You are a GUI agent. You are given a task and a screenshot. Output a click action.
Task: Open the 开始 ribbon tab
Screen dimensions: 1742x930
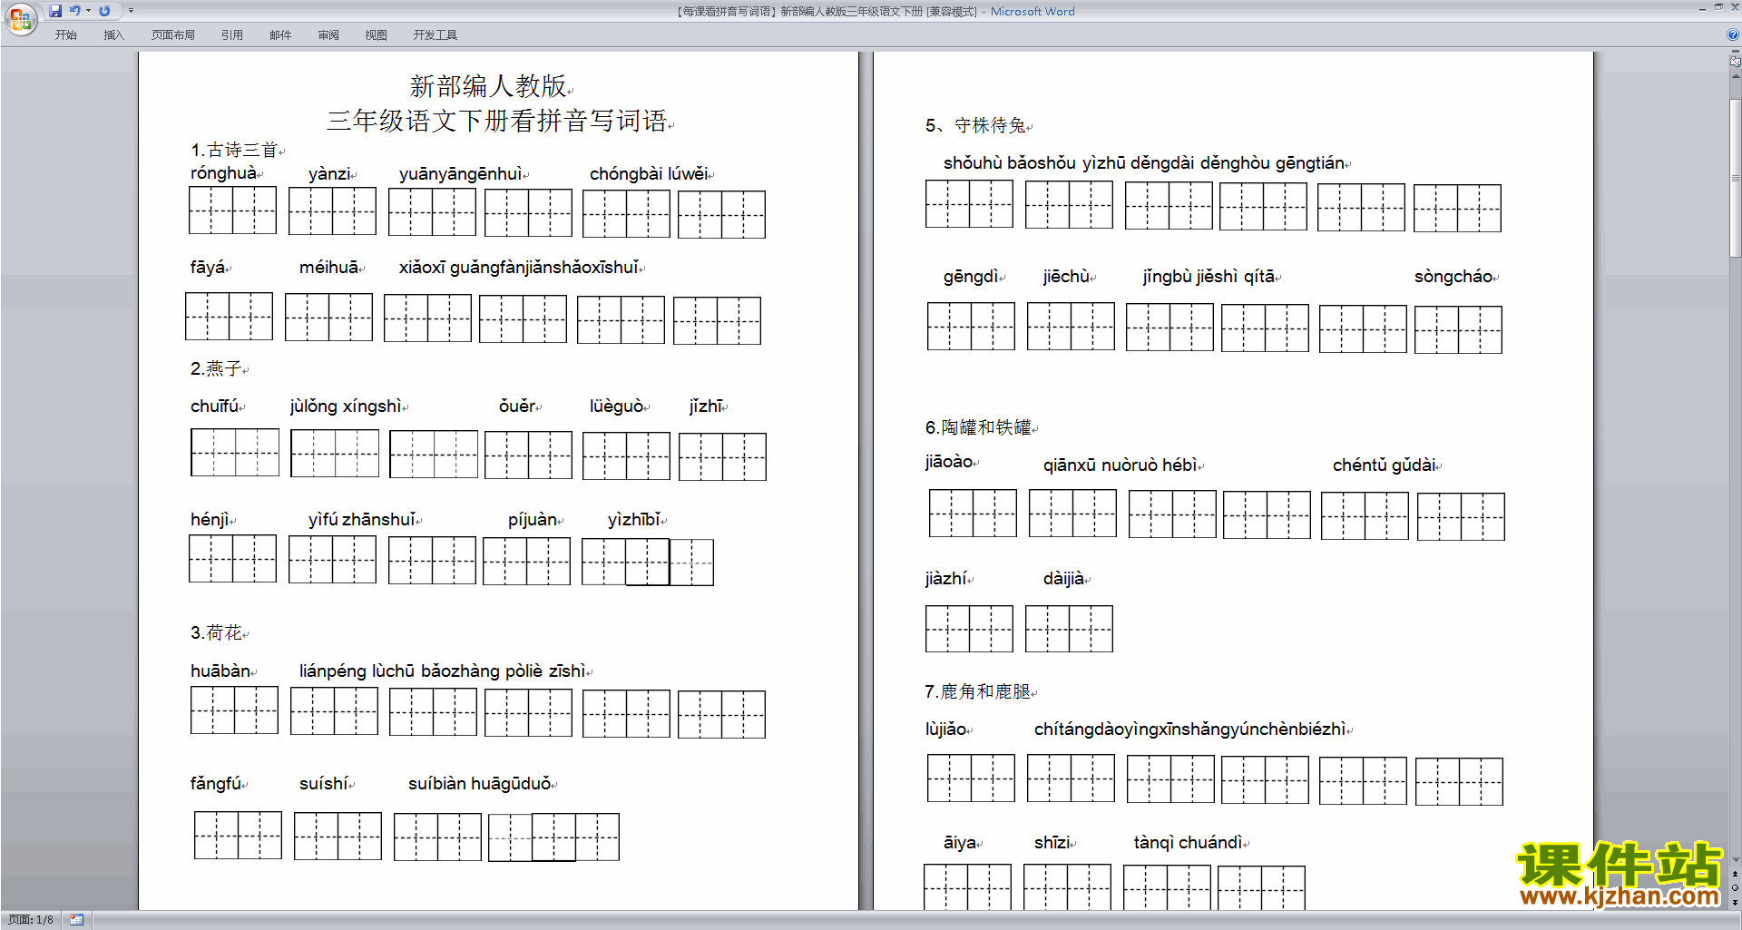point(65,34)
